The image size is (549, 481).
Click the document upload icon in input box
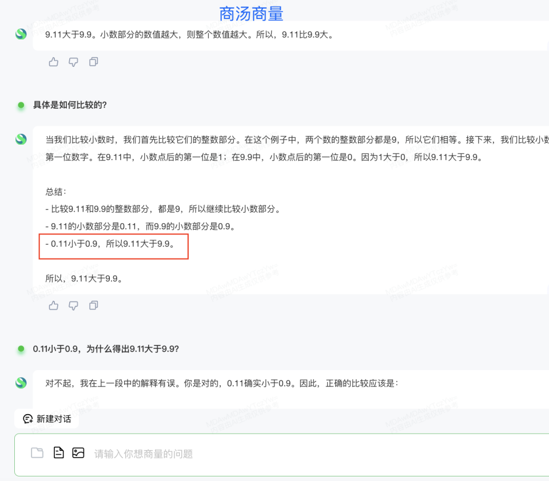tap(58, 453)
